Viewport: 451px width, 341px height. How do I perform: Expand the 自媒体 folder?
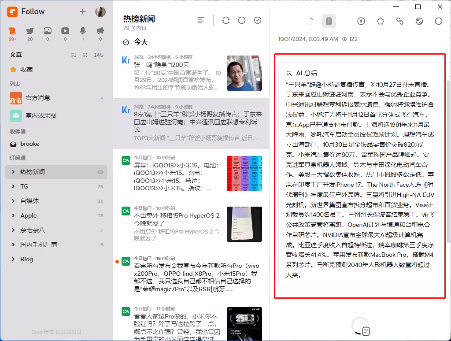pos(13,201)
